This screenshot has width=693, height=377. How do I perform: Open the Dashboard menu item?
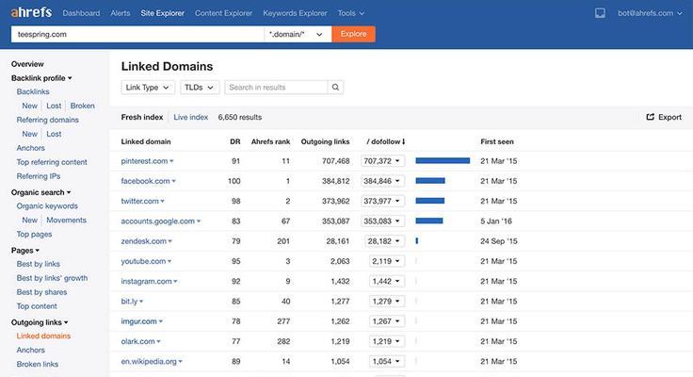pos(81,13)
